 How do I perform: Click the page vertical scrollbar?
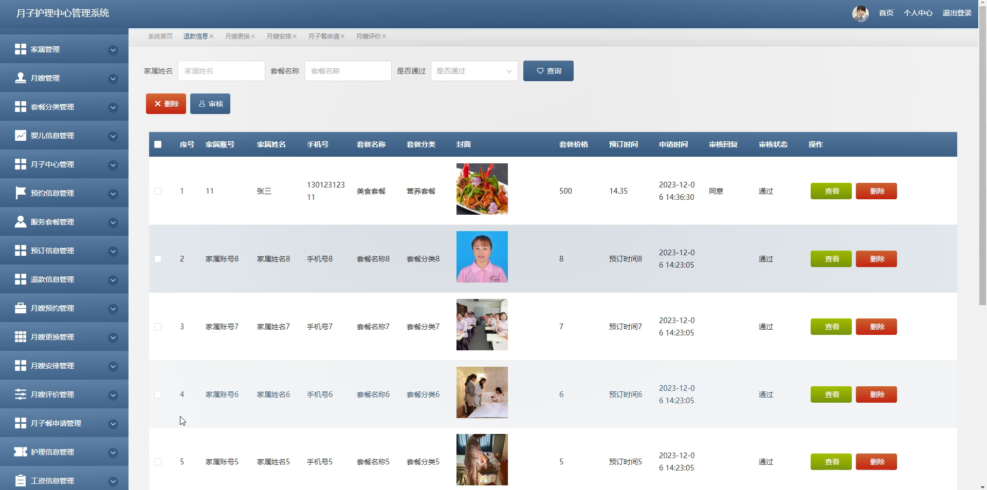[982, 156]
